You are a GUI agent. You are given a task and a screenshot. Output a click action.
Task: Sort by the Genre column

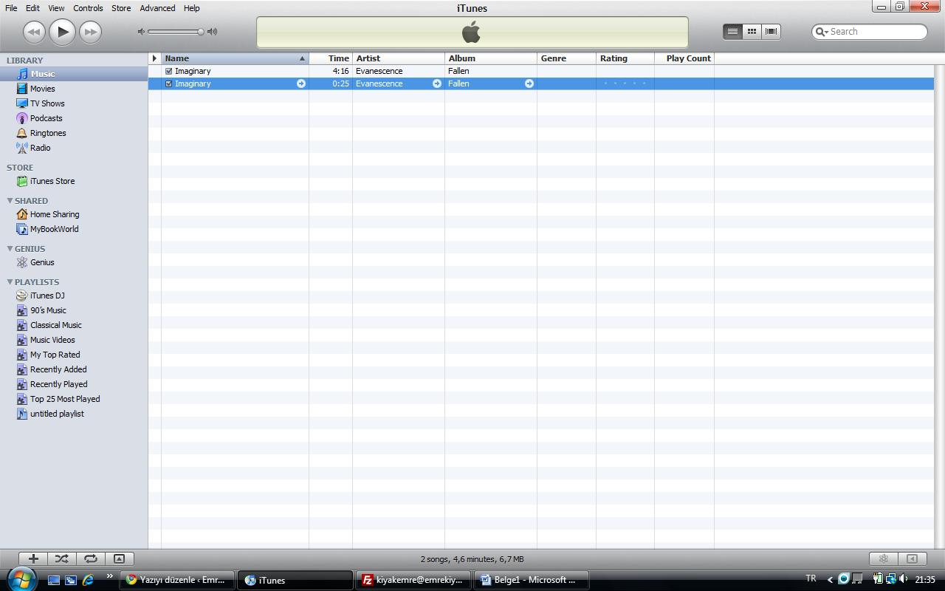pos(566,58)
